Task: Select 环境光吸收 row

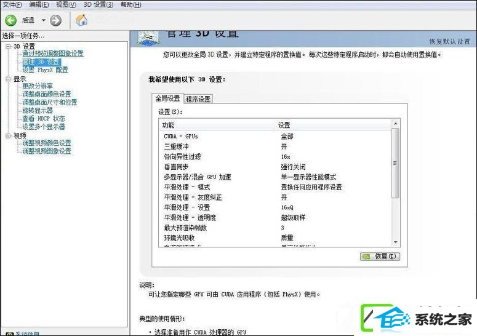Action: click(x=275, y=238)
